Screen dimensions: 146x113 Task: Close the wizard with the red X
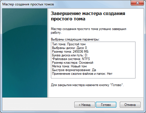pyautogui.click(x=137, y=3)
